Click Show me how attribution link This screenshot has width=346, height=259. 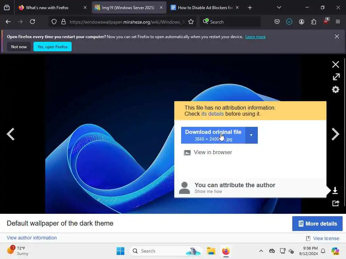[x=208, y=192]
